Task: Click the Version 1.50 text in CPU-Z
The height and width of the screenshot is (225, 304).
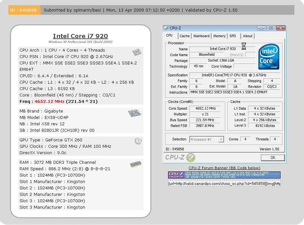Action: point(269,149)
